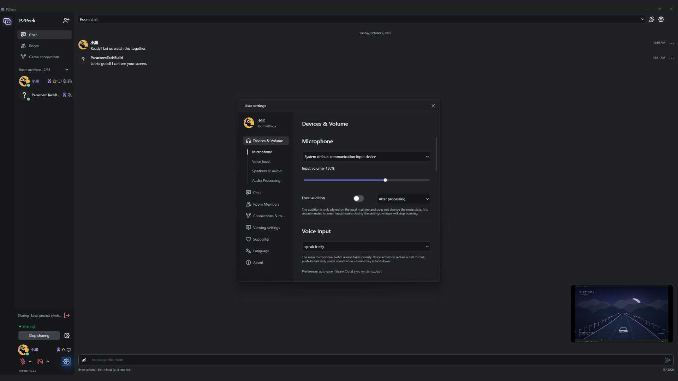
Task: Open Game connections in the left sidebar
Action: pyautogui.click(x=44, y=57)
